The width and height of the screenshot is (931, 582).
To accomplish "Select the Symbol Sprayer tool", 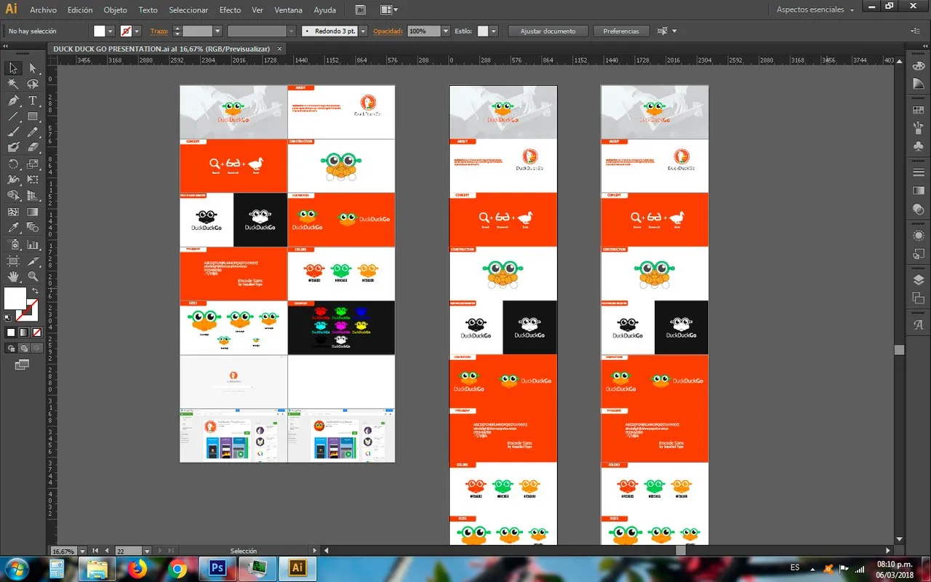I will tap(13, 244).
